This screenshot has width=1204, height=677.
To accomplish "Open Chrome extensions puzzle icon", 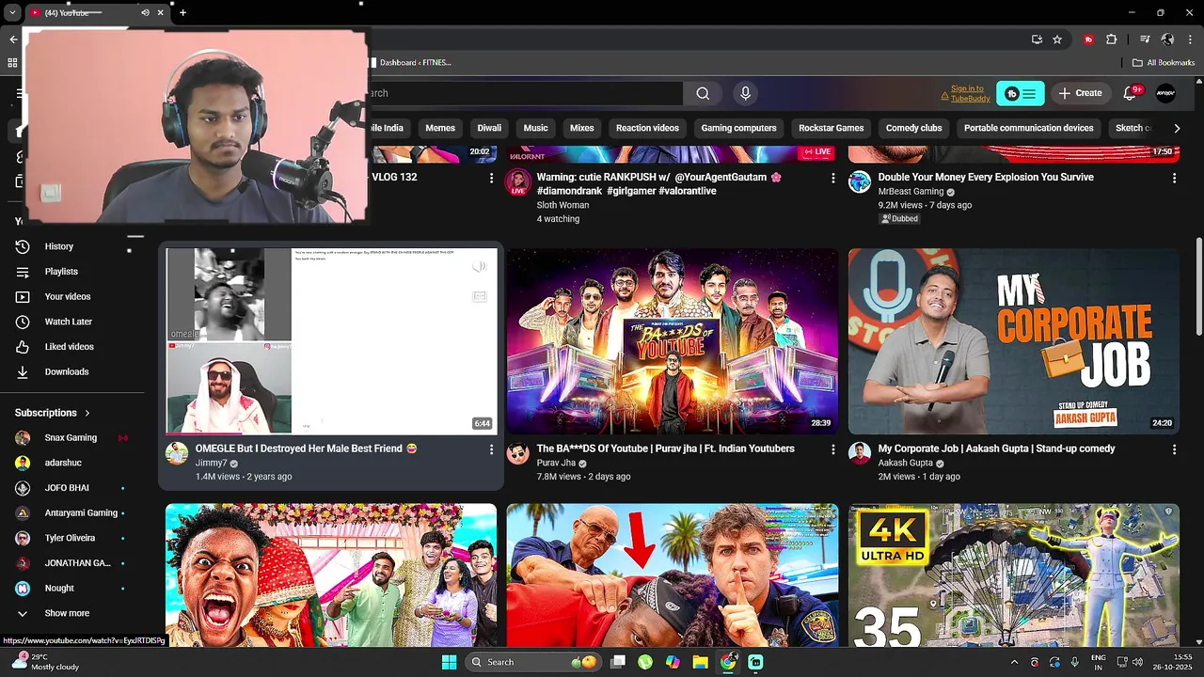I will 1112,39.
